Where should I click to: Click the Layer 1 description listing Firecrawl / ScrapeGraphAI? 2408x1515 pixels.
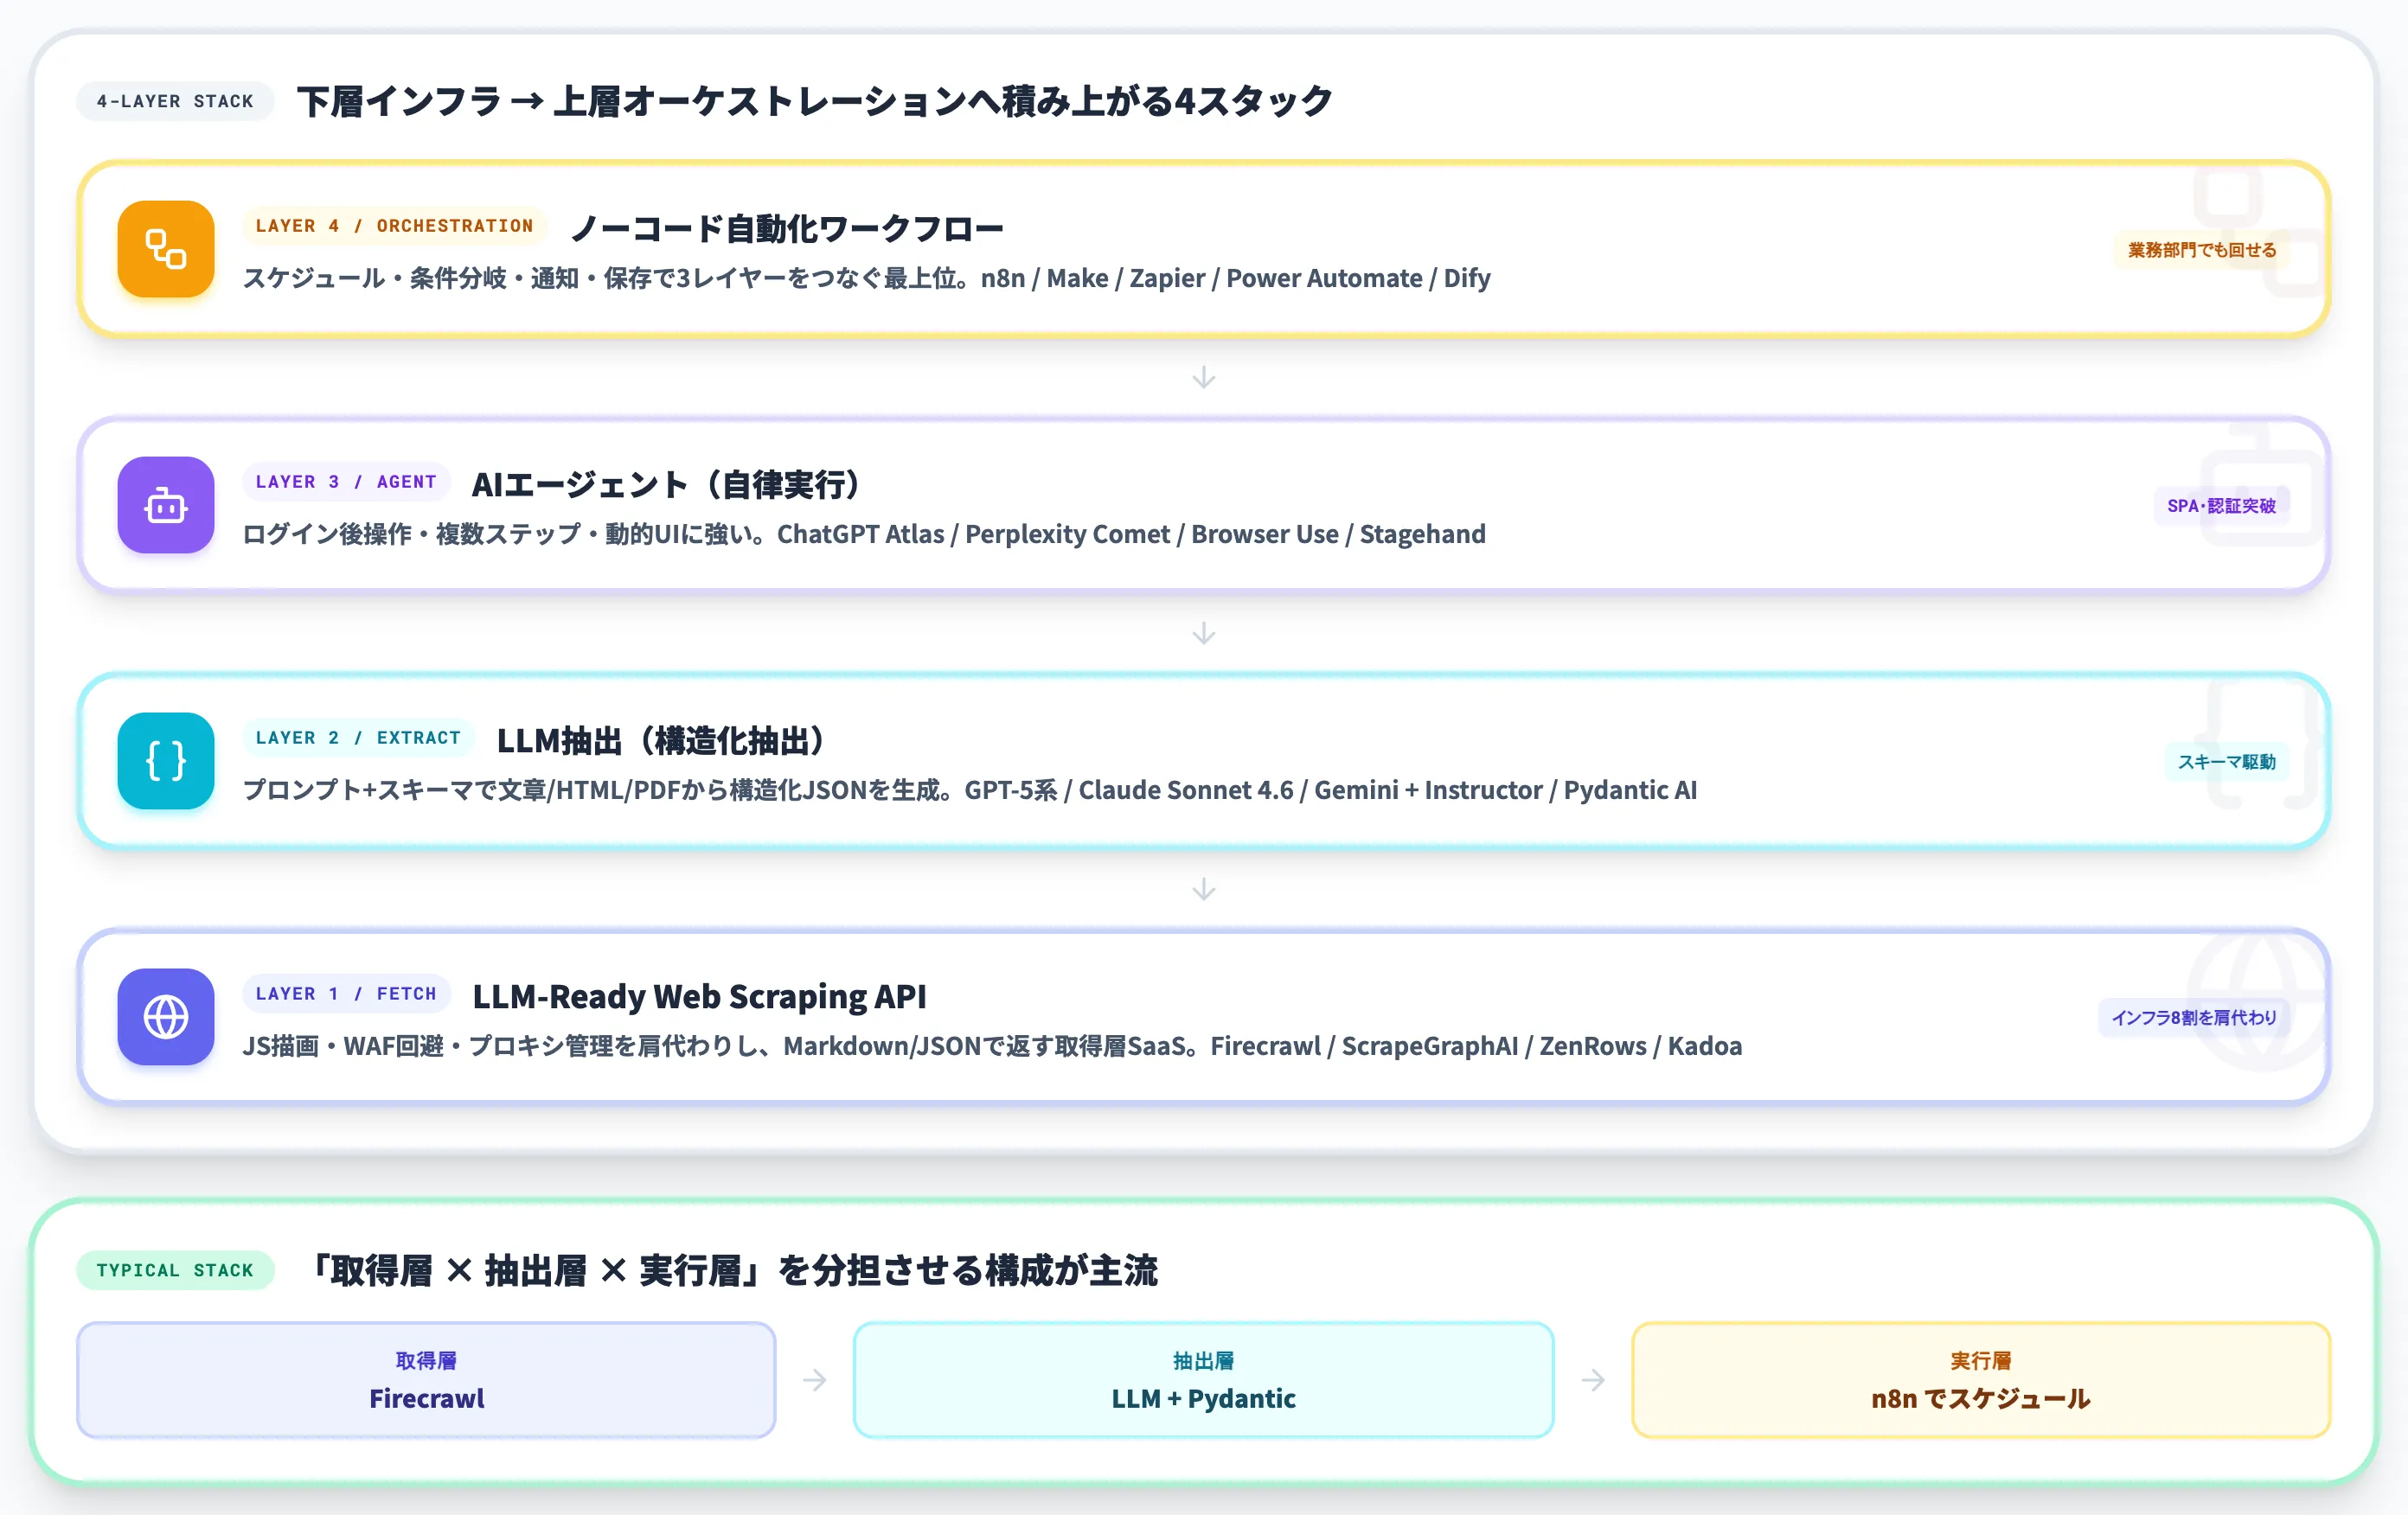pyautogui.click(x=992, y=1046)
